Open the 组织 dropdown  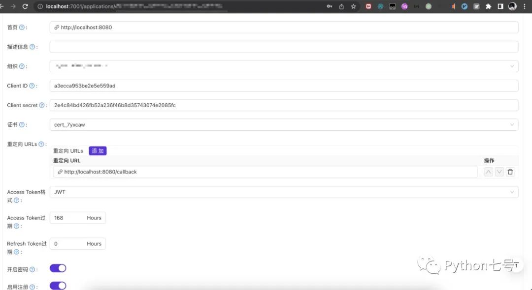(x=284, y=66)
